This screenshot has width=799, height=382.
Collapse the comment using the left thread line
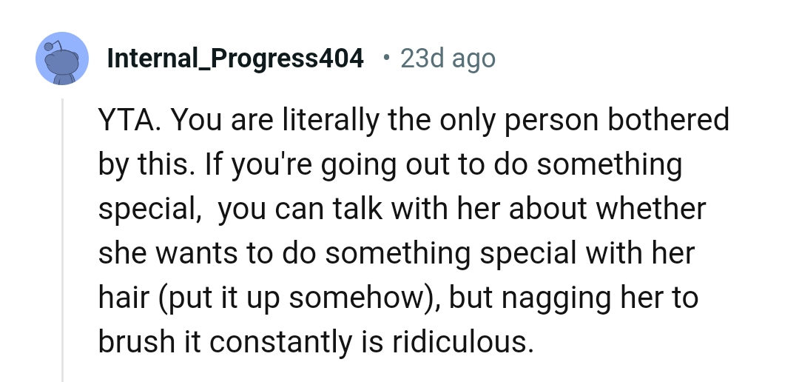coord(63,237)
